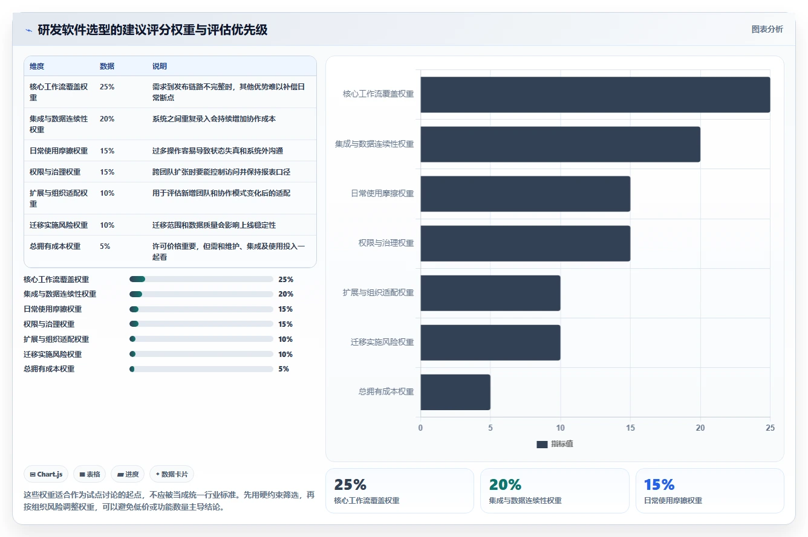Screen dimensions: 808x537
Task: Click the progress bar for 日常使用摩擦权重
Action: [201, 309]
